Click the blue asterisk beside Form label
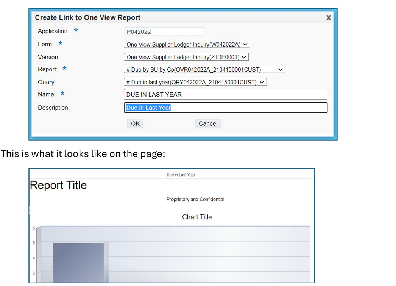 pyautogui.click(x=60, y=44)
